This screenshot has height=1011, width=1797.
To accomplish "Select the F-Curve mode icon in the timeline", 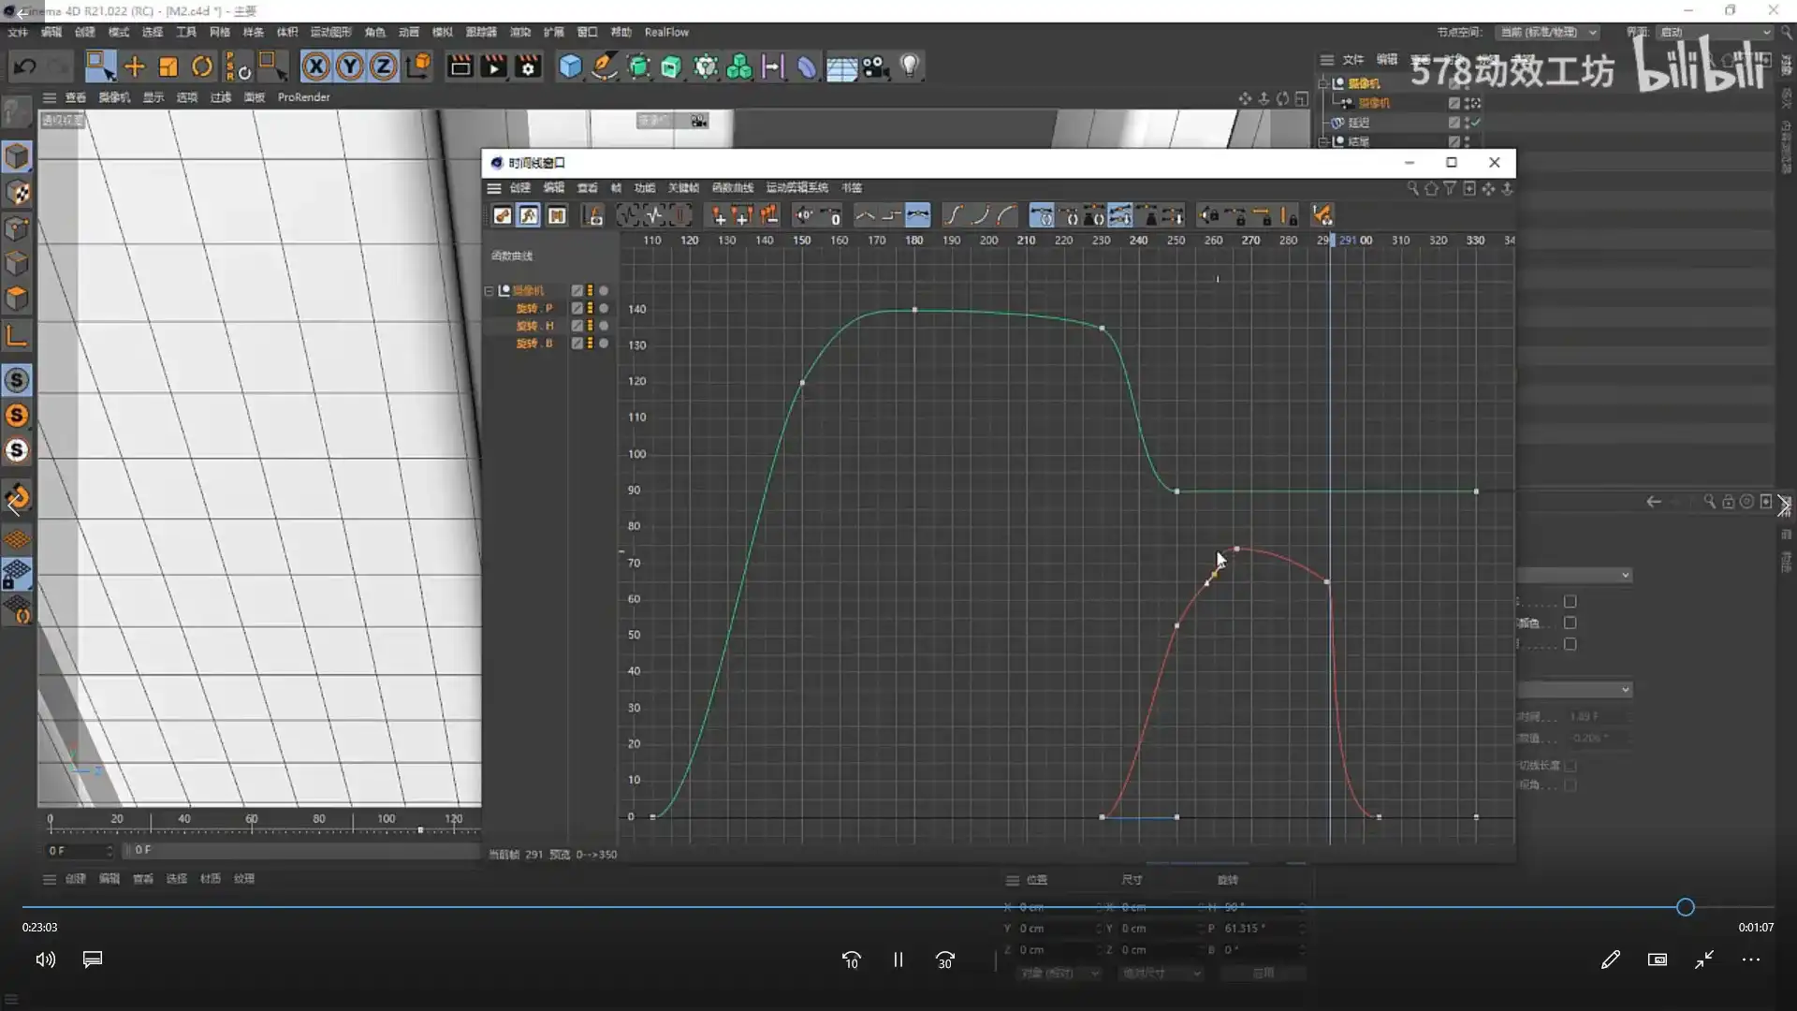I will tap(529, 215).
